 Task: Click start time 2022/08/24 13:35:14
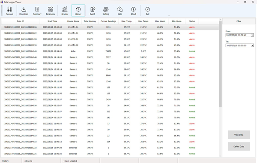52,69
